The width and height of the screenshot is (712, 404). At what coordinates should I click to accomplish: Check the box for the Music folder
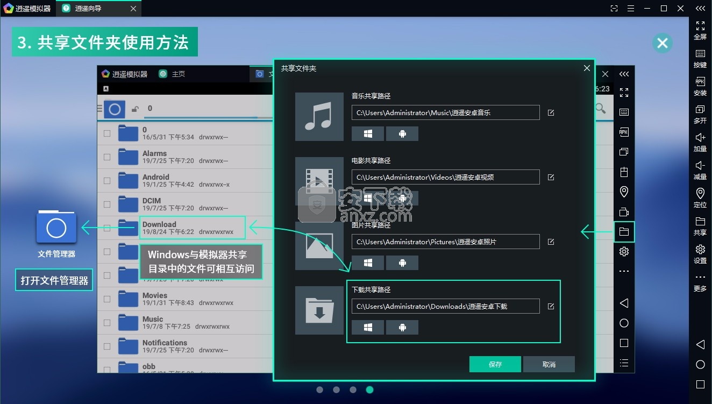[x=107, y=323]
